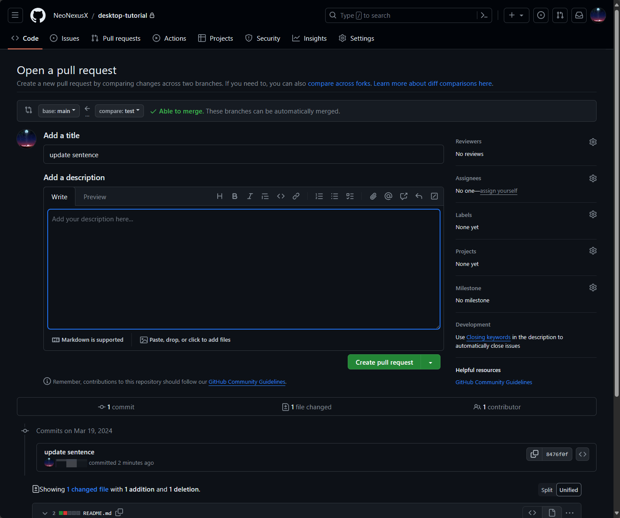Insert code formatting in description

281,196
